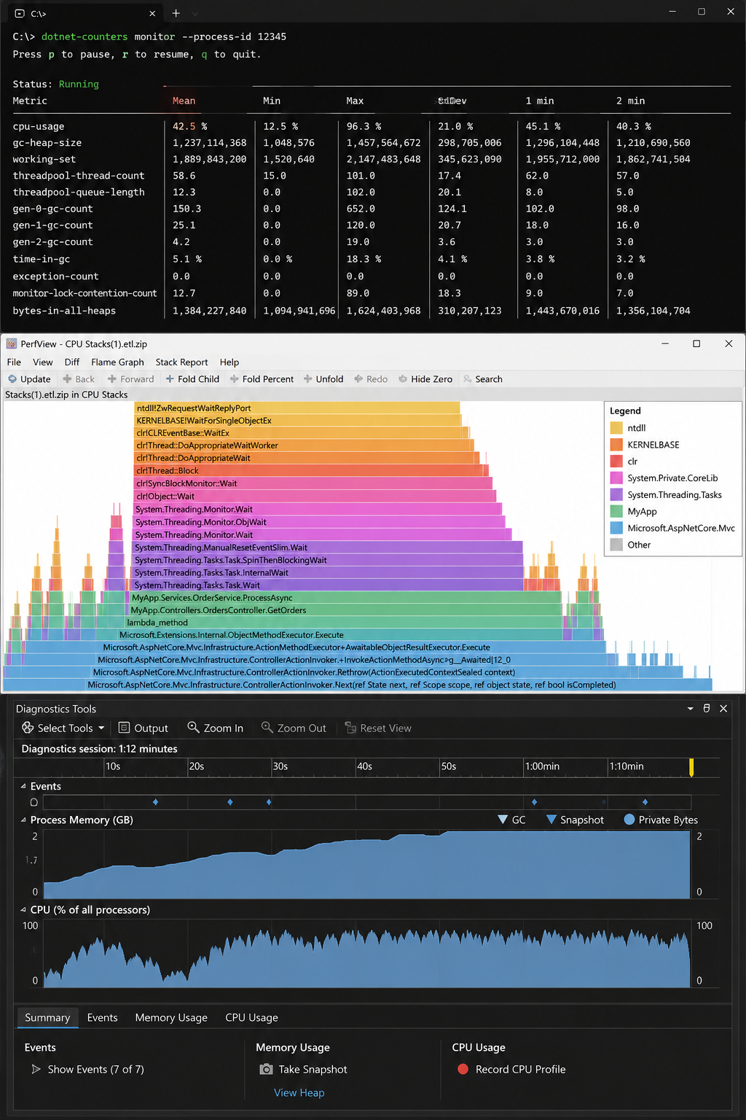Click the Back arrow in PerfView toolbar

tap(67, 379)
